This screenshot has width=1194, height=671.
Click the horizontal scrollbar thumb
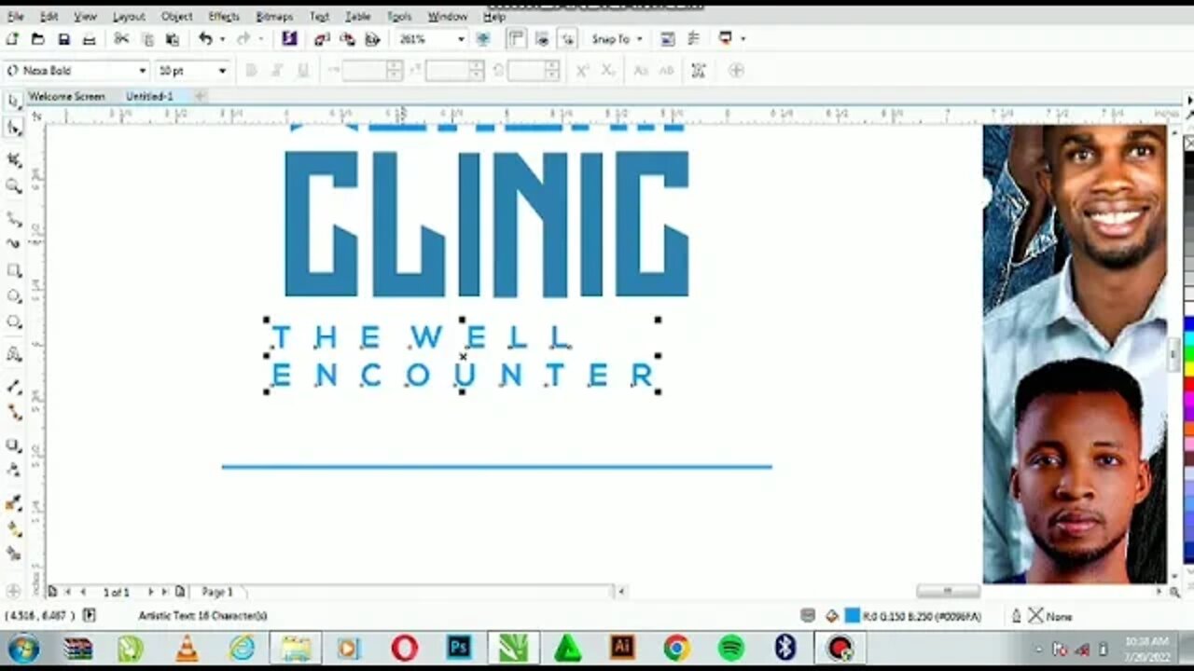pyautogui.click(x=948, y=591)
